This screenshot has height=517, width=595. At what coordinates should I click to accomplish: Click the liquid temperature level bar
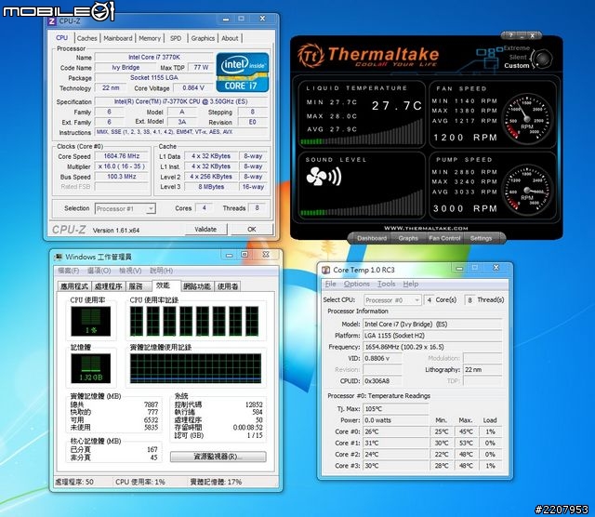[x=362, y=132]
